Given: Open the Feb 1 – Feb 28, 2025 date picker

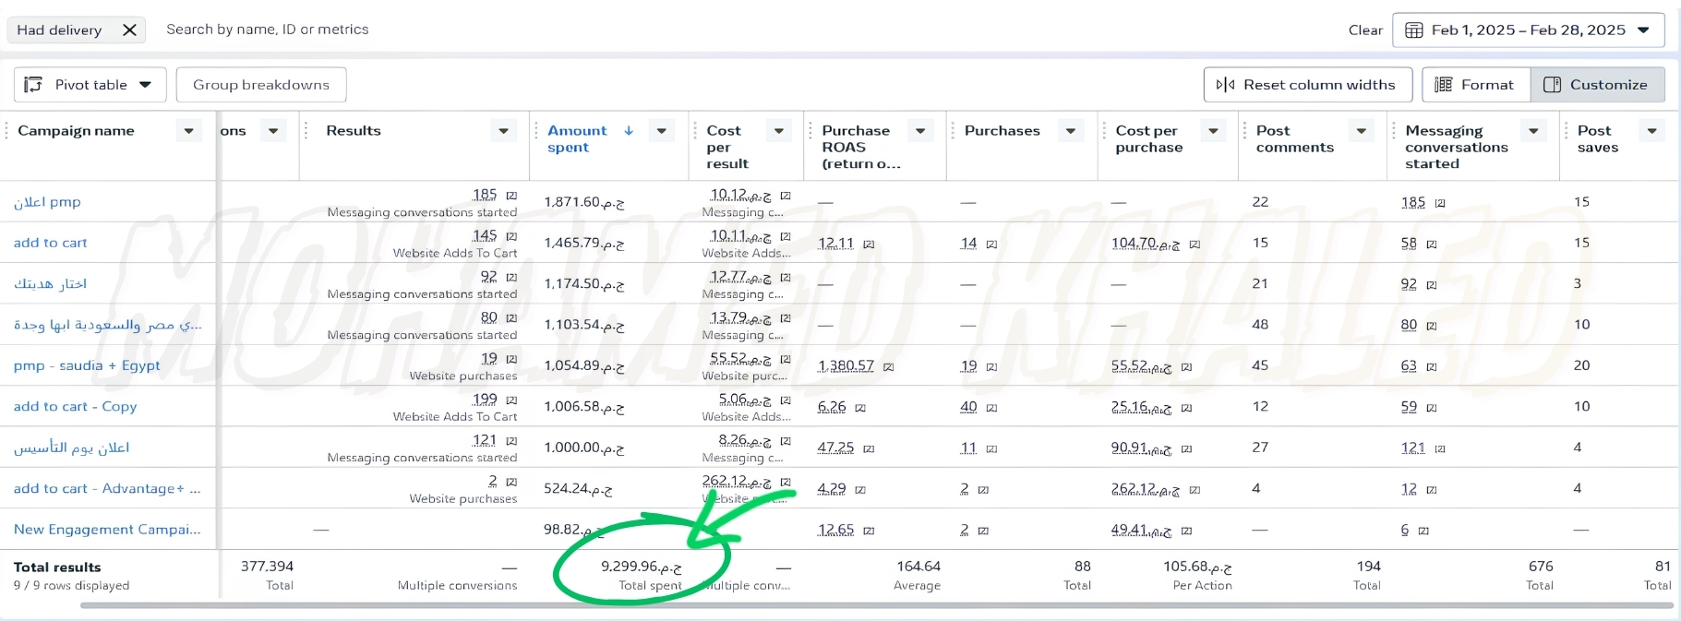Looking at the screenshot, I should [x=1528, y=30].
